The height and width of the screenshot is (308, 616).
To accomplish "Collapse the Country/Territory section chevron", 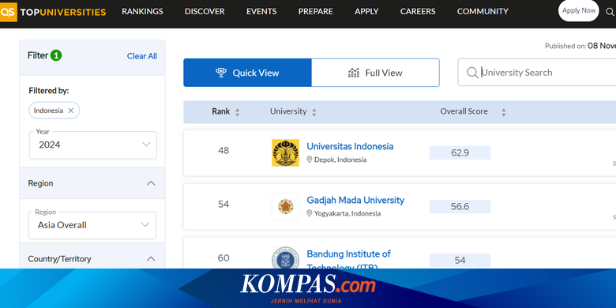I will [151, 258].
